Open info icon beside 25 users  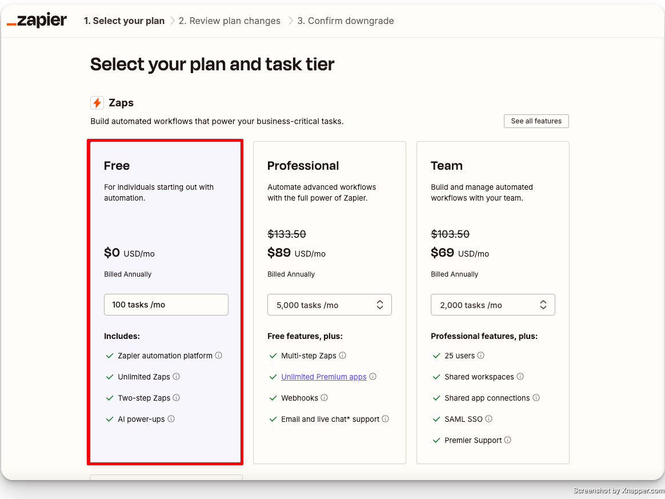(x=481, y=355)
